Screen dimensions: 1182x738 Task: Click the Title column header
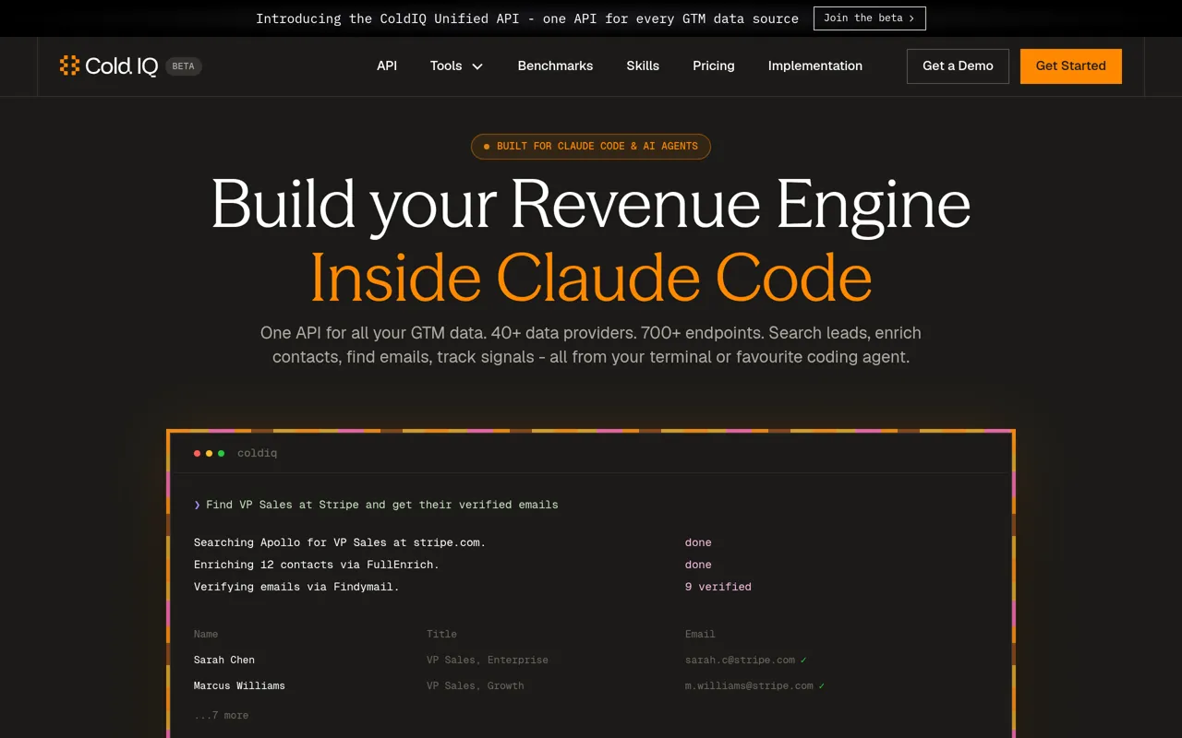click(x=441, y=634)
